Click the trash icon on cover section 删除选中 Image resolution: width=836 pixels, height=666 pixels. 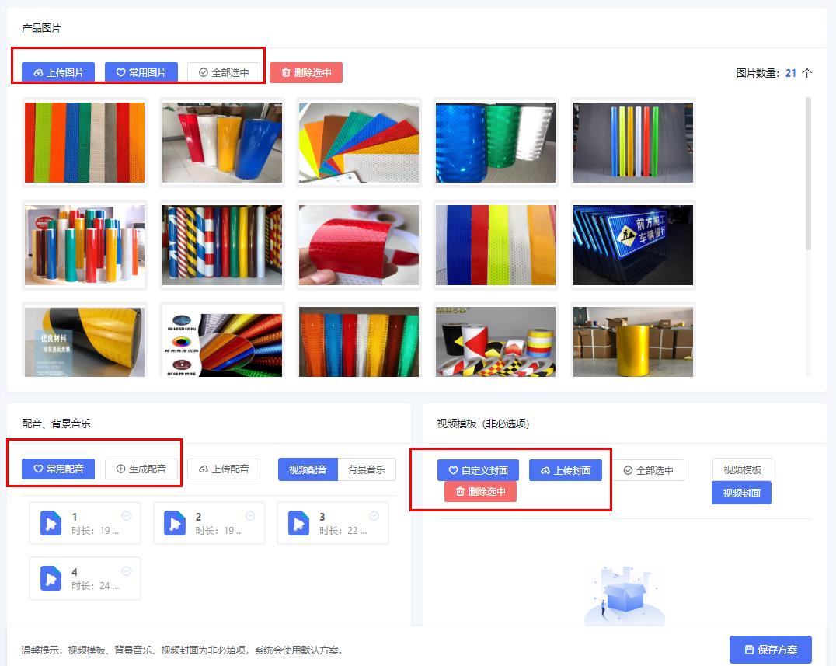point(460,491)
